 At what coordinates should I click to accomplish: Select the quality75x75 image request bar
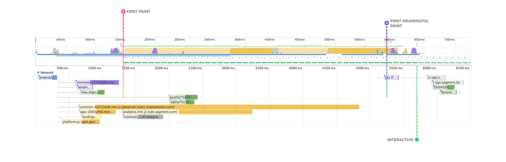(x=183, y=97)
